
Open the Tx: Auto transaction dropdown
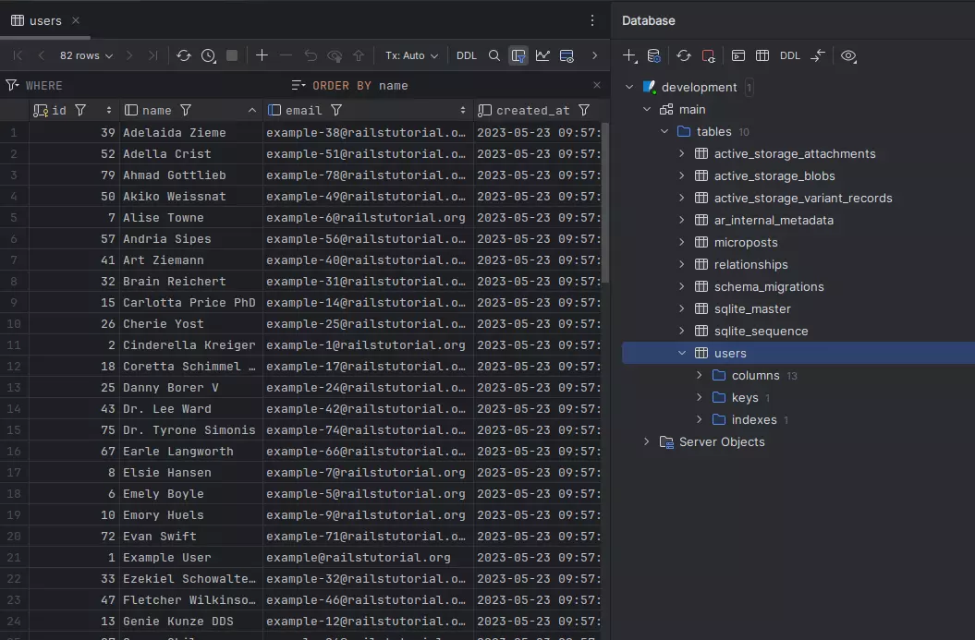pyautogui.click(x=411, y=55)
